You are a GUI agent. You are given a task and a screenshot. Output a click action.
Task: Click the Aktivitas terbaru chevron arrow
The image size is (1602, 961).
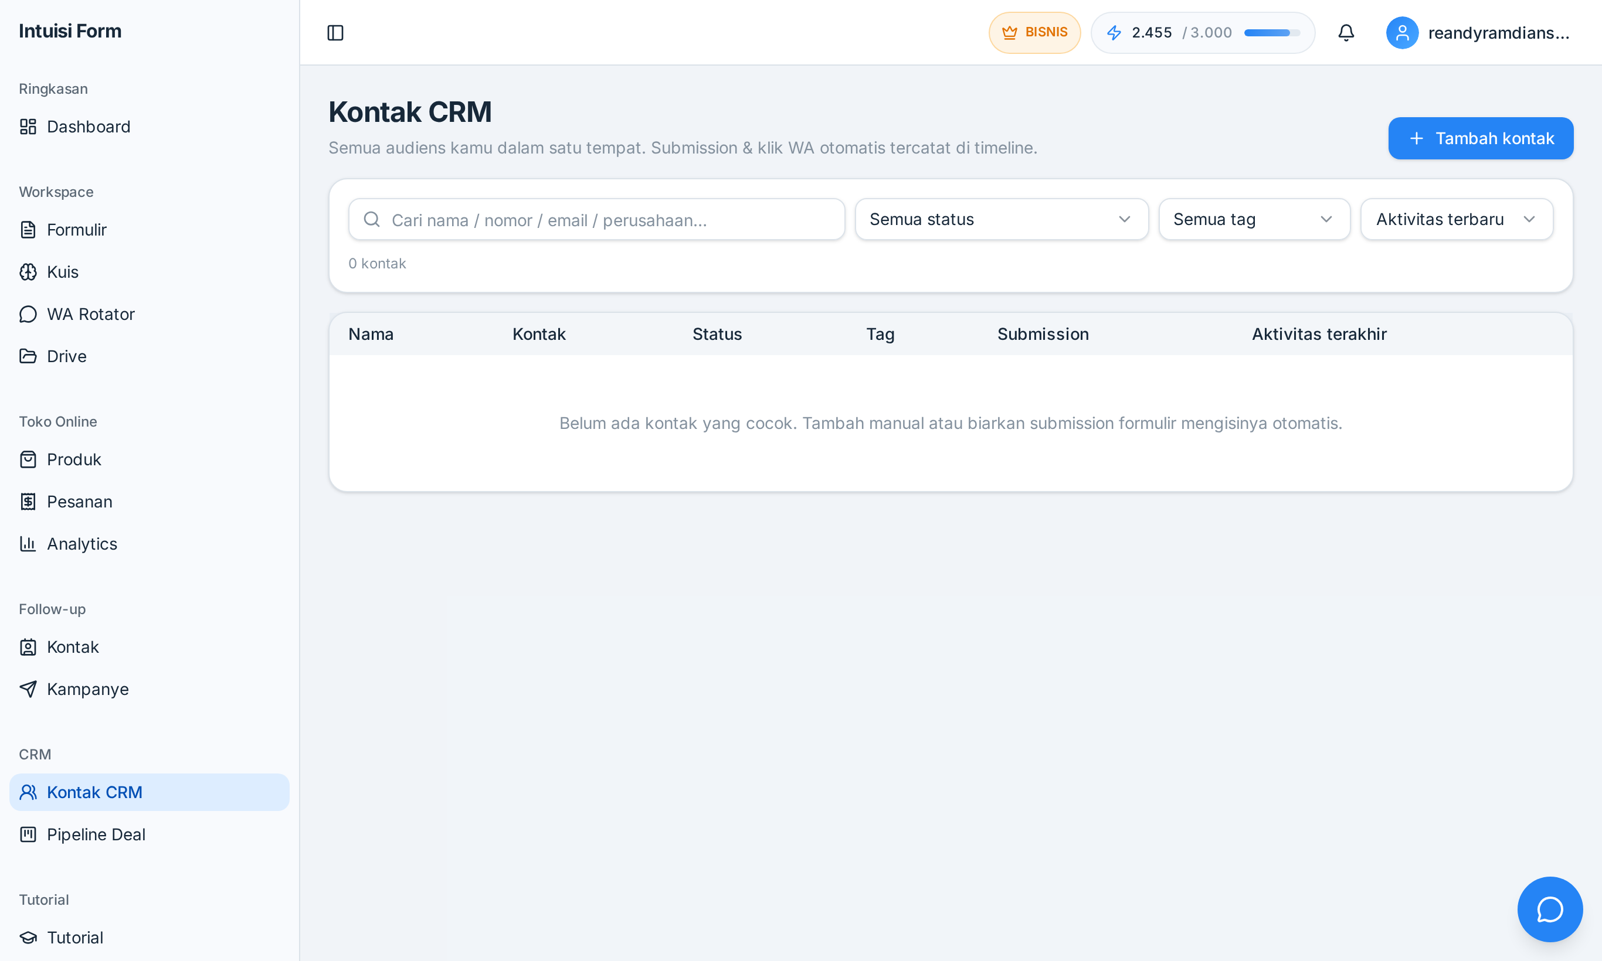[1529, 219]
